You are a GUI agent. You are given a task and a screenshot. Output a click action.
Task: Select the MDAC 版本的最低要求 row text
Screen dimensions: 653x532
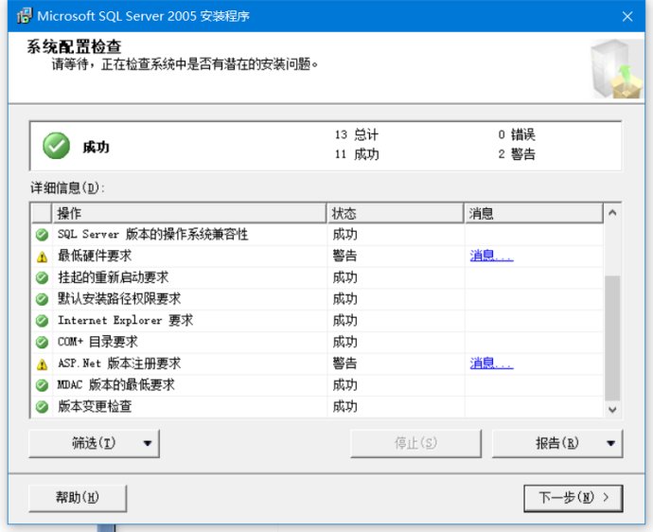[115, 385]
